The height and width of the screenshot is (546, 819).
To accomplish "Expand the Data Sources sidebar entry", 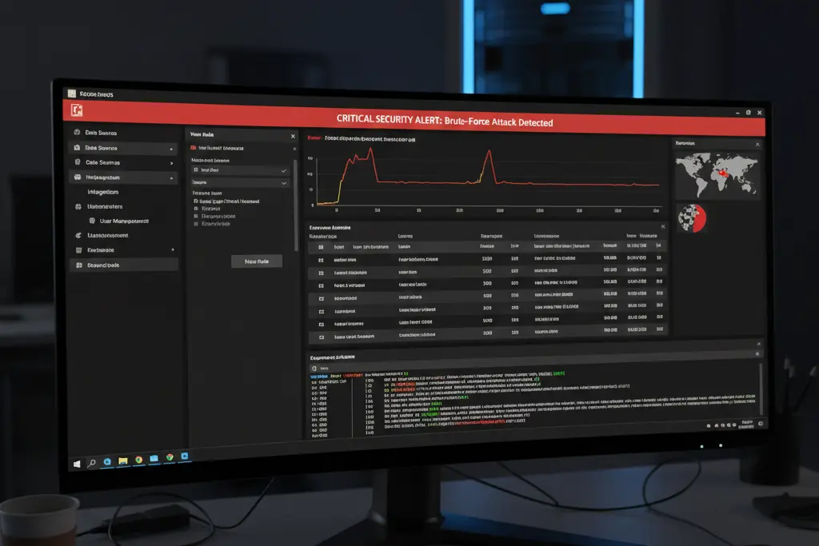I will pyautogui.click(x=171, y=149).
